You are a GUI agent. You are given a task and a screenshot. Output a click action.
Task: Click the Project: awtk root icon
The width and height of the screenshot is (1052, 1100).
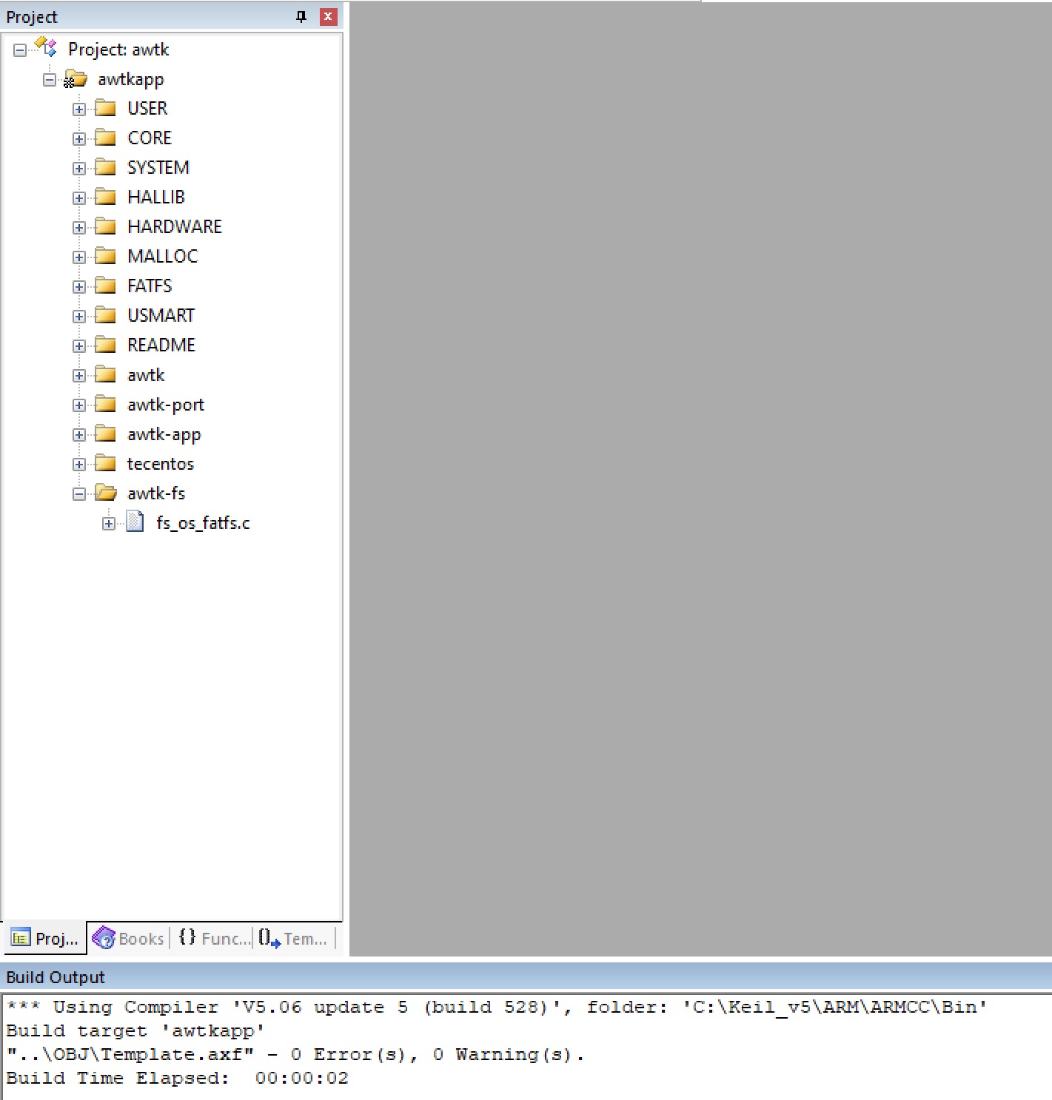pyautogui.click(x=46, y=48)
